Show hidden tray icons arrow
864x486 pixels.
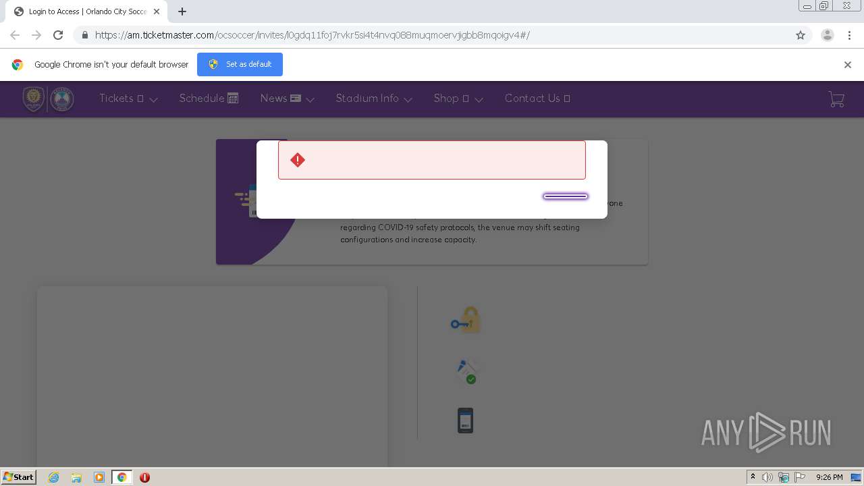(x=753, y=477)
